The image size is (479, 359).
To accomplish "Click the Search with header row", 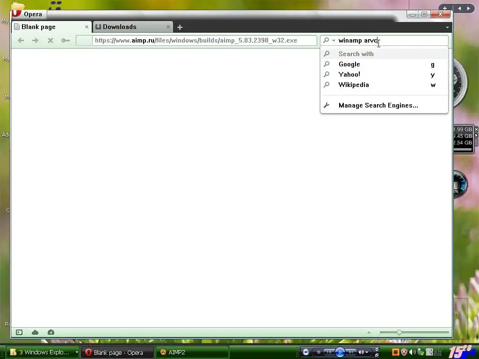I will tap(384, 54).
